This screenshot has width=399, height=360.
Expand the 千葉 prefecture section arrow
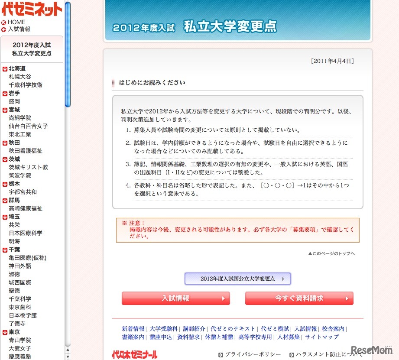point(5,250)
